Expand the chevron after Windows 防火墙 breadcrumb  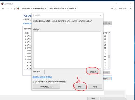pos(65,8)
